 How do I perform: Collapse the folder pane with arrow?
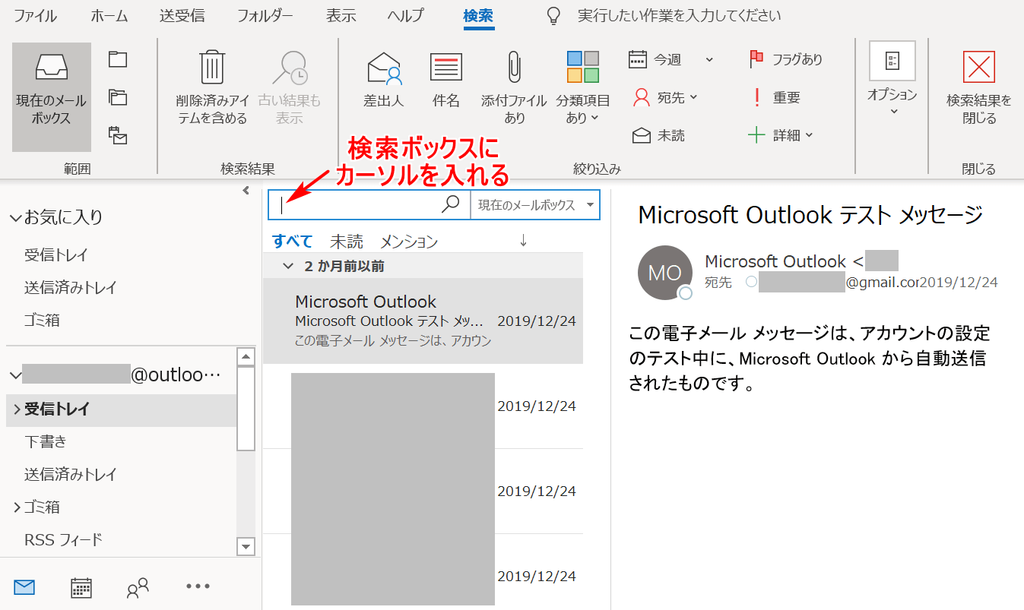pos(246,191)
